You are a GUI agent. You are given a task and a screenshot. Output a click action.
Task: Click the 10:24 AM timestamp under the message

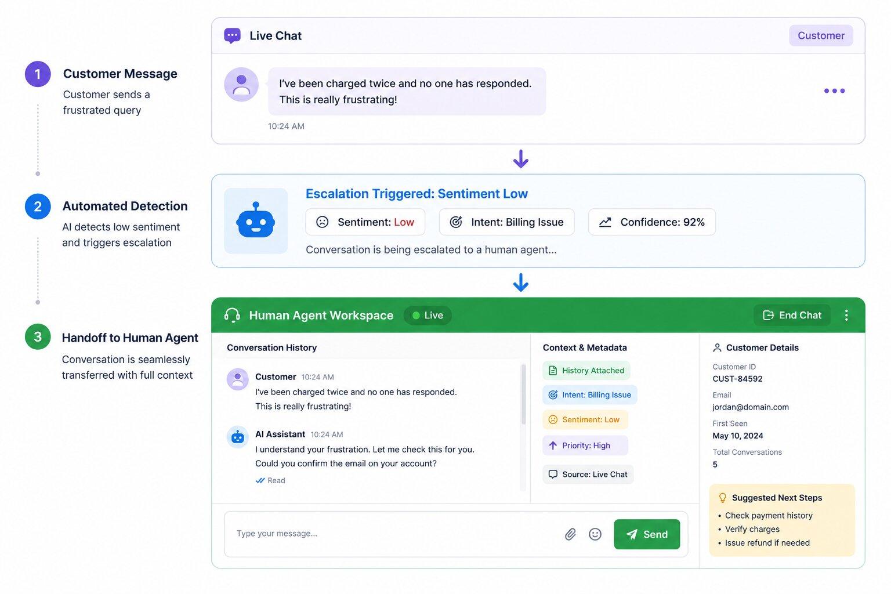(x=286, y=126)
